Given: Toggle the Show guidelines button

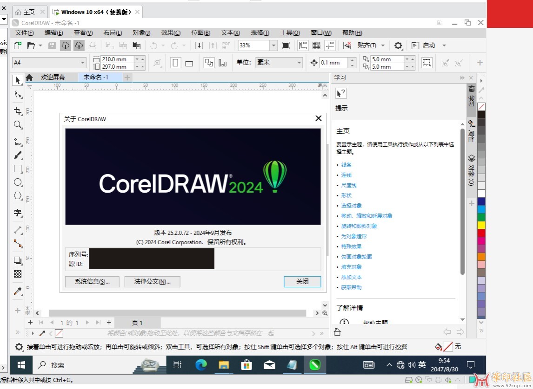Looking at the screenshot, I should [330, 45].
